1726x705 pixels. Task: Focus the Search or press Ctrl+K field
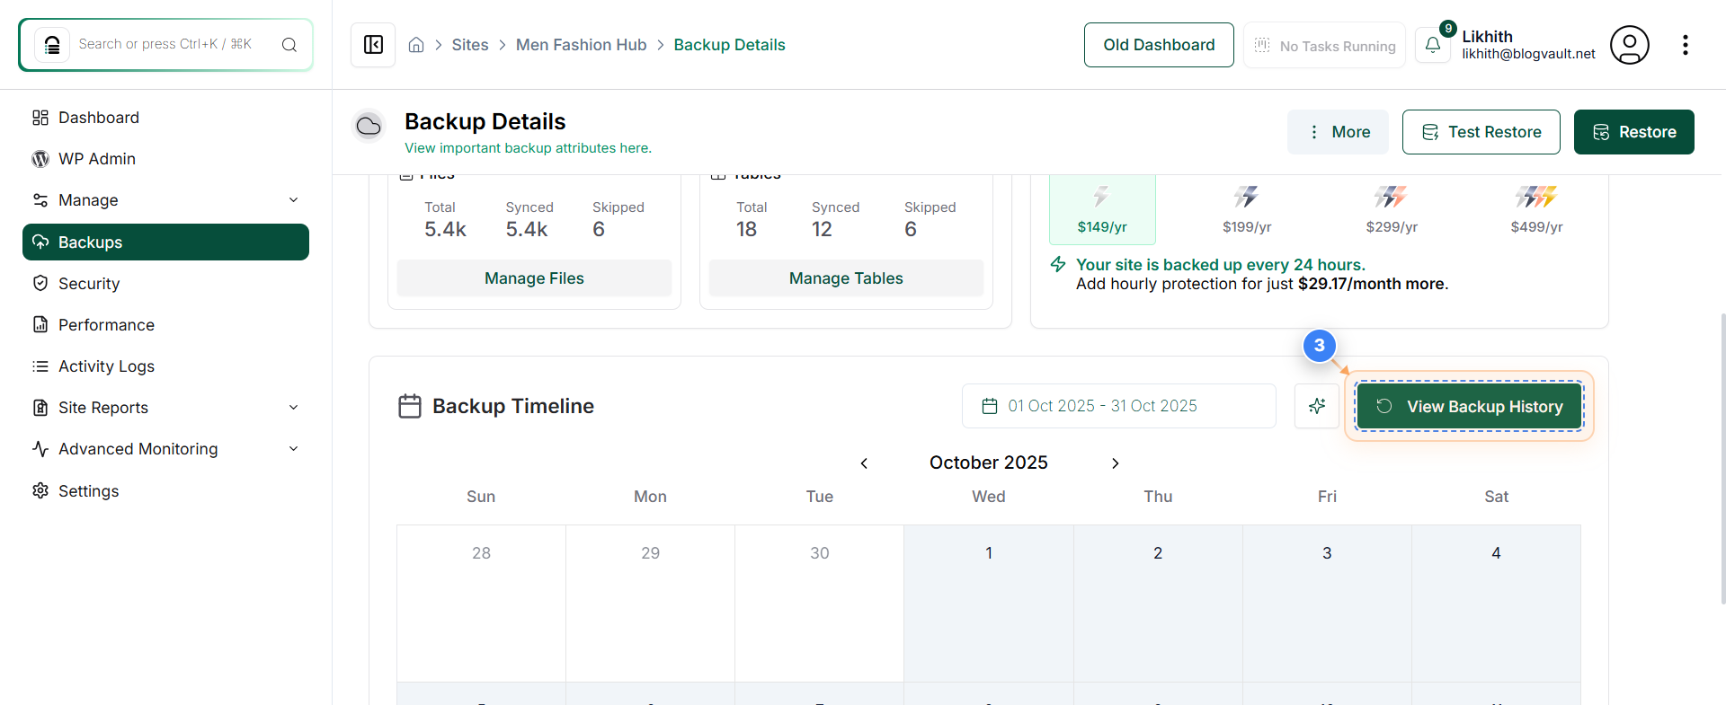[x=165, y=44]
